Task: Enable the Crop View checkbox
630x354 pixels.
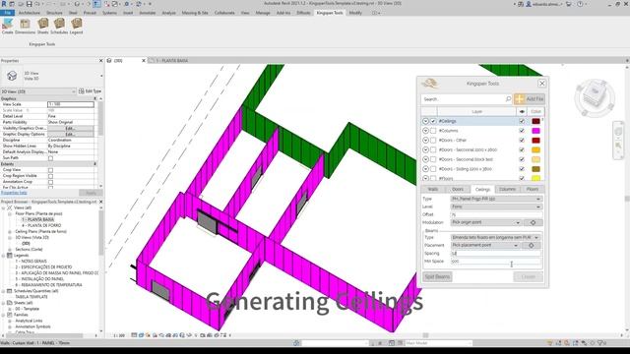Action: click(50, 170)
